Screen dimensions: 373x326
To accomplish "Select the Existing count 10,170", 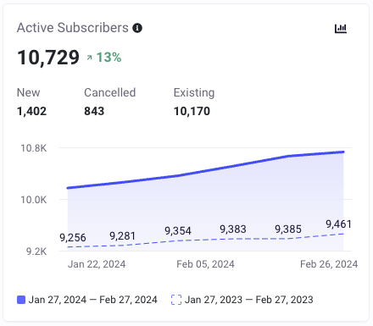I will click(x=192, y=111).
